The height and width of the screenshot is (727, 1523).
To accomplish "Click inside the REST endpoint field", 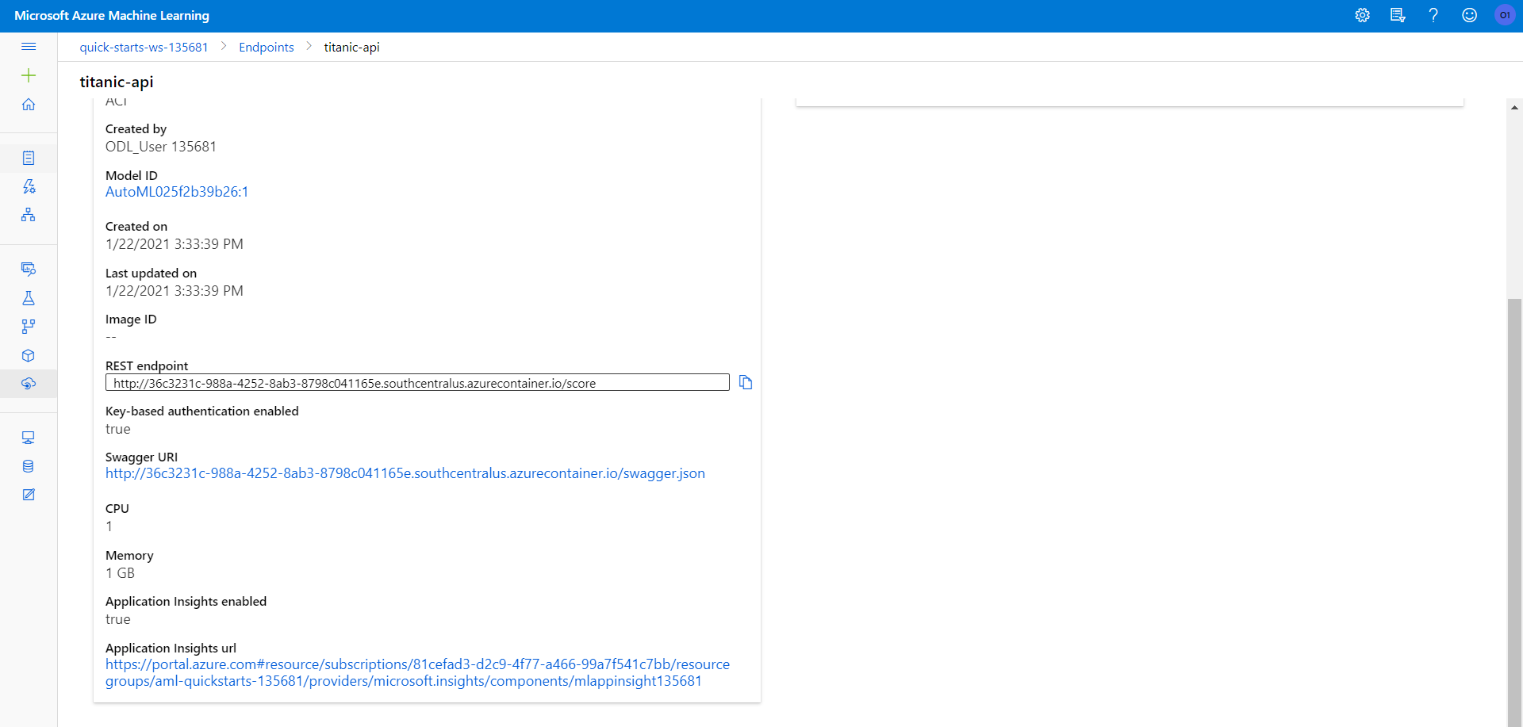I will pos(417,383).
